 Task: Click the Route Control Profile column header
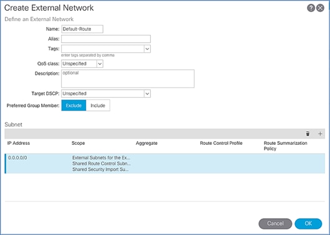221,143
